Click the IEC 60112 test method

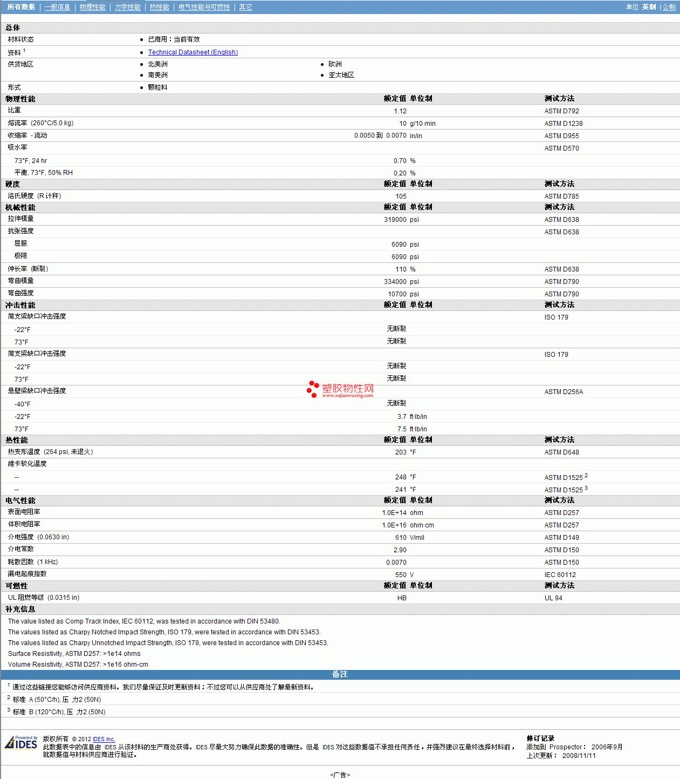[x=560, y=575]
